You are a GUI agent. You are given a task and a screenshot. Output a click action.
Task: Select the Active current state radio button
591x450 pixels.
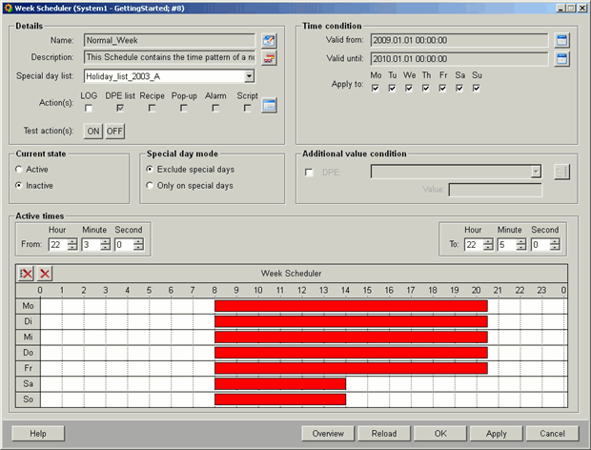tap(20, 170)
